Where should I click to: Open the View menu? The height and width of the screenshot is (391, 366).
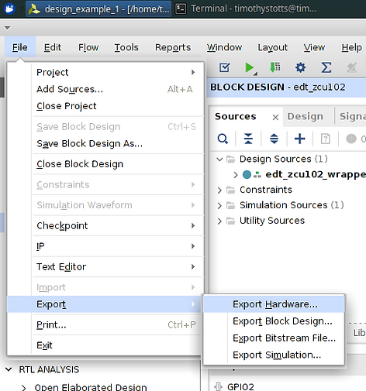[x=314, y=47]
